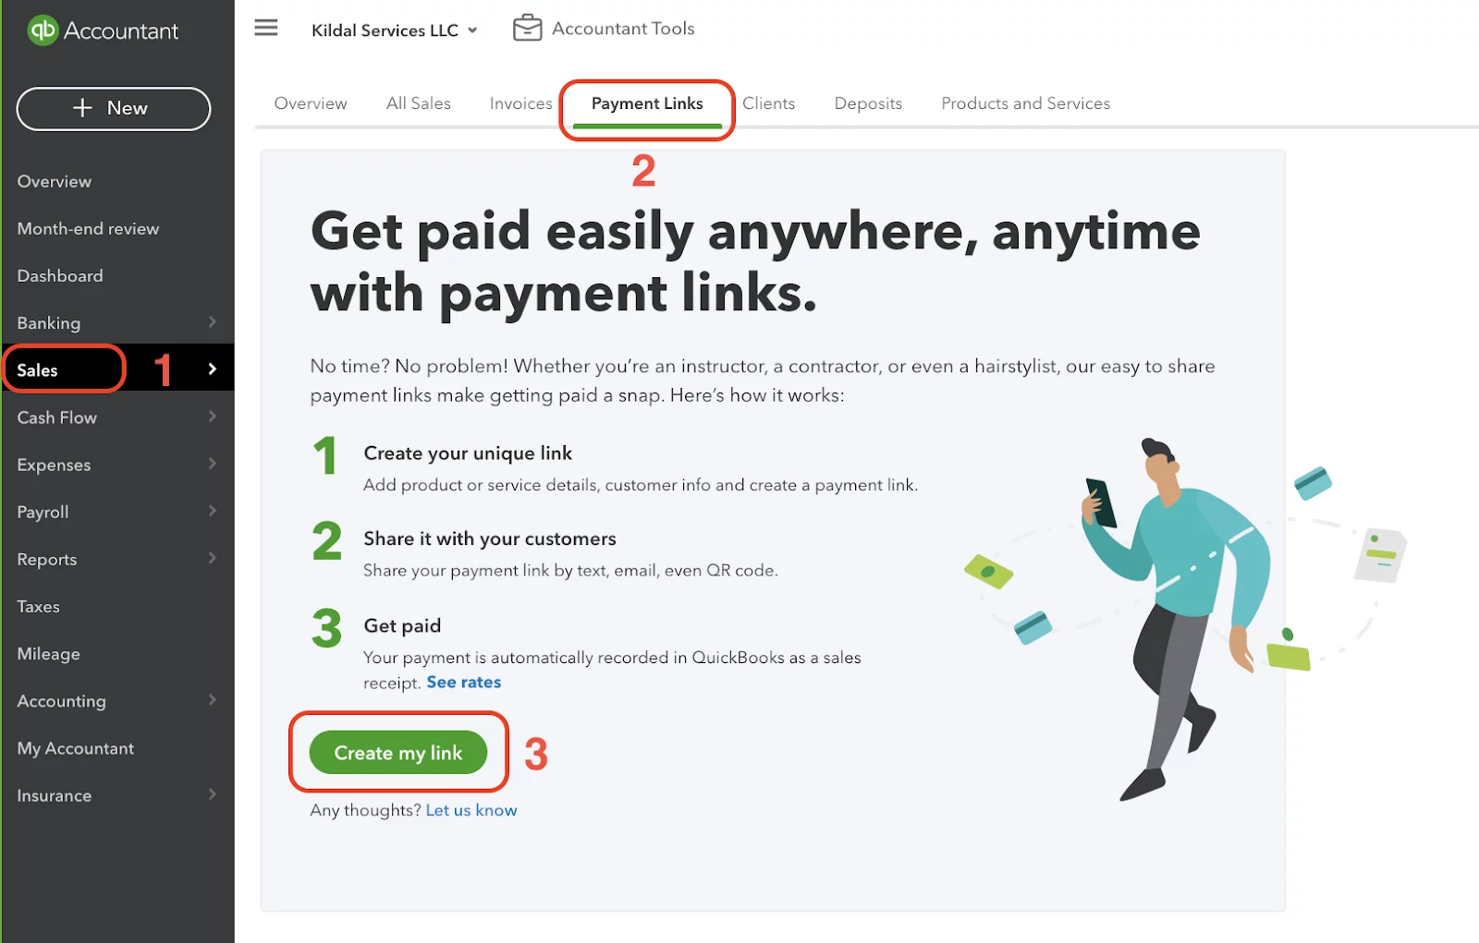Toggle the hamburger navigation menu icon
The height and width of the screenshot is (943, 1479).
(x=266, y=28)
